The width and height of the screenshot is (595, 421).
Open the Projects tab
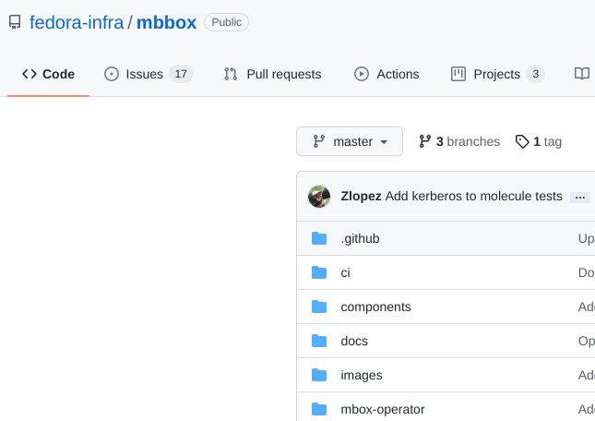tap(497, 74)
